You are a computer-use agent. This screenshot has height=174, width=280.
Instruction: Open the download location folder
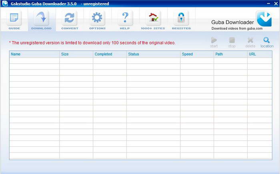(x=267, y=42)
